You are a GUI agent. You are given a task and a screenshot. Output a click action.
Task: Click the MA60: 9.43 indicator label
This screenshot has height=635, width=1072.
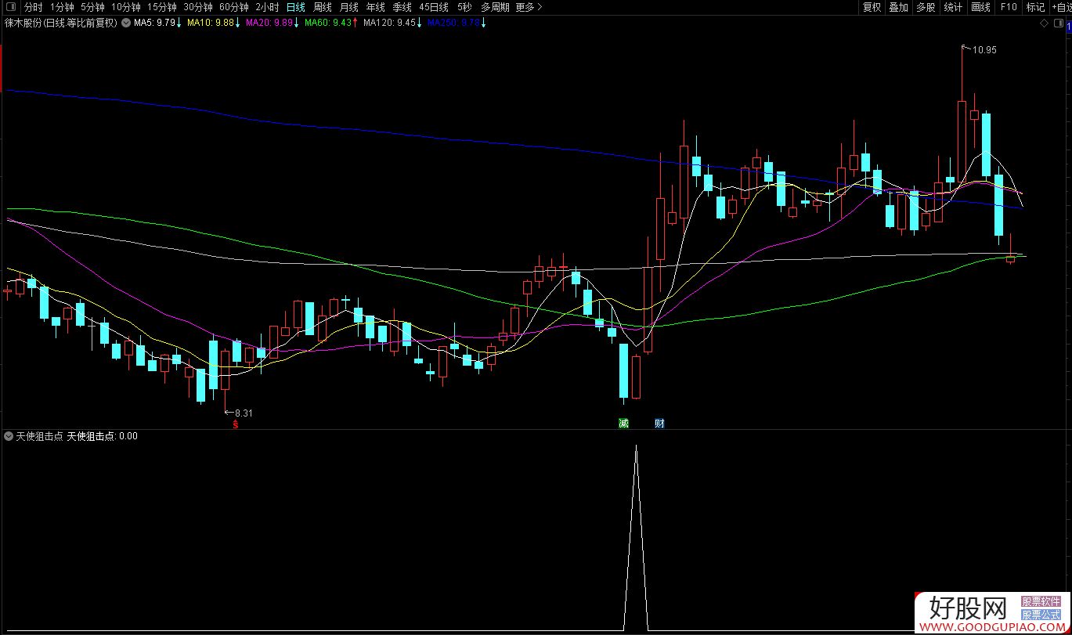click(x=331, y=23)
